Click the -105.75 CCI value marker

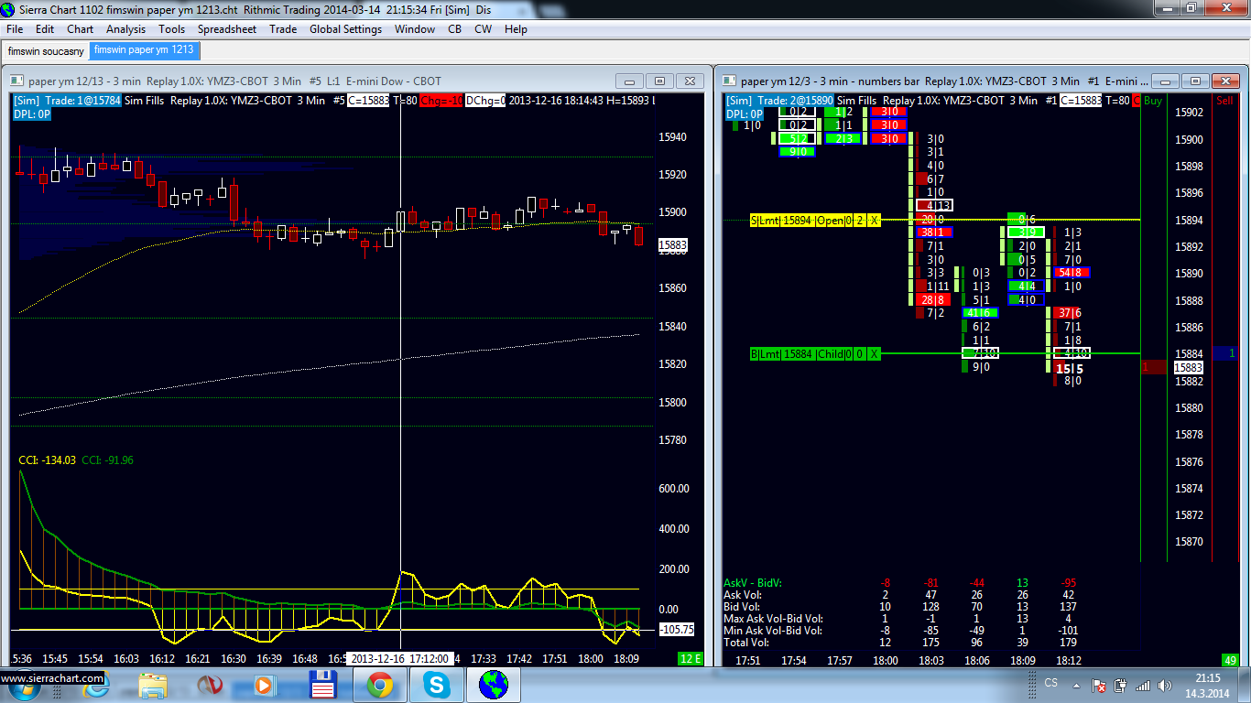point(676,630)
